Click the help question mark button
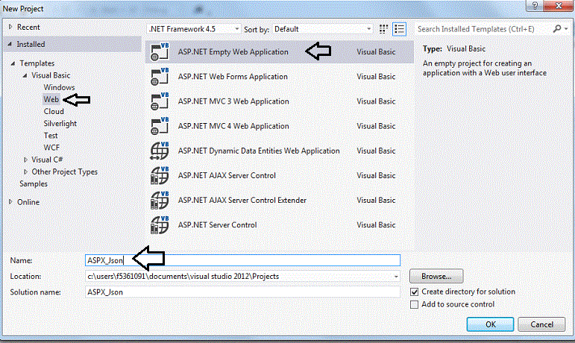The height and width of the screenshot is (343, 575). 535,6
